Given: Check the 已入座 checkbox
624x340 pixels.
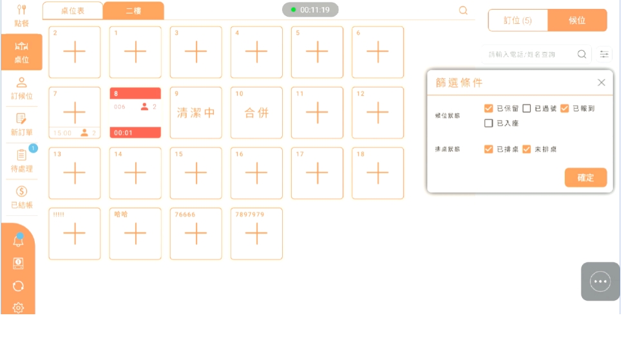Looking at the screenshot, I should (x=489, y=123).
